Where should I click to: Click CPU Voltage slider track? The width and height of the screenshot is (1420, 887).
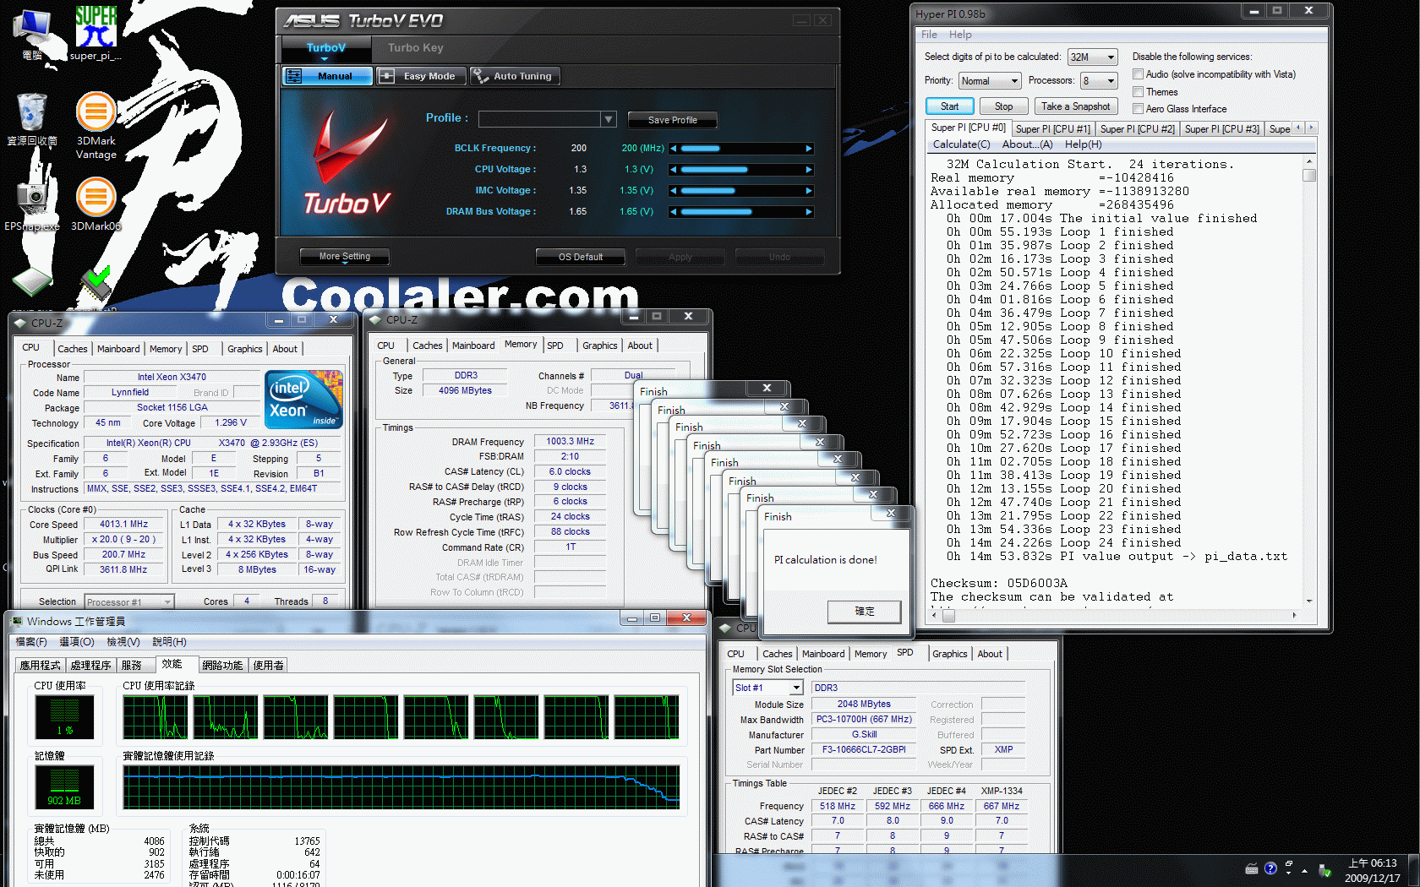pyautogui.click(x=741, y=170)
